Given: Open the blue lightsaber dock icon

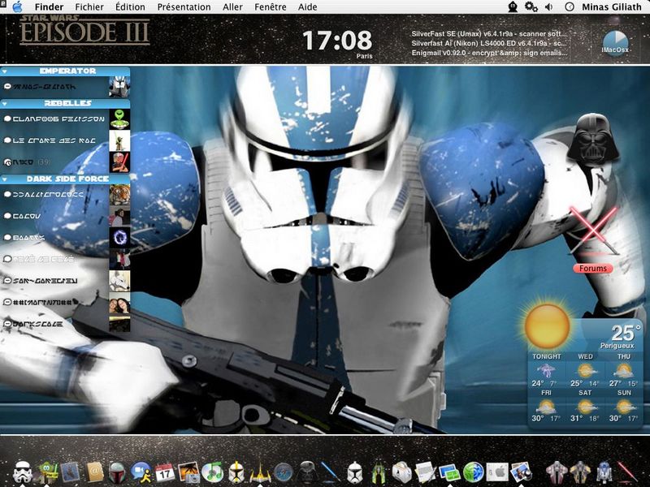Looking at the screenshot, I should click(331, 472).
